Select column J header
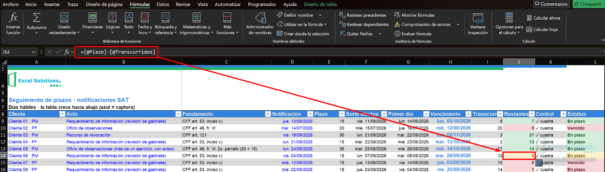Image resolution: width=605 pixels, height=172 pixels. coord(519,62)
